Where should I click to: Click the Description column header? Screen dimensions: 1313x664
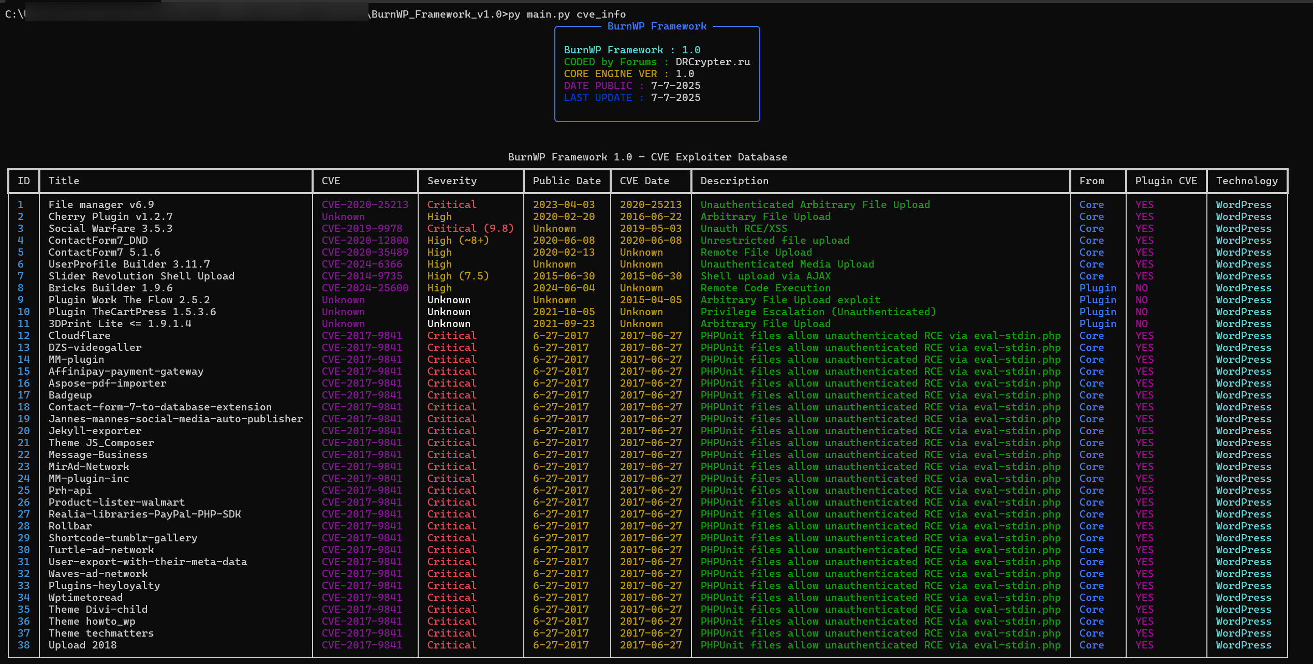[734, 181]
